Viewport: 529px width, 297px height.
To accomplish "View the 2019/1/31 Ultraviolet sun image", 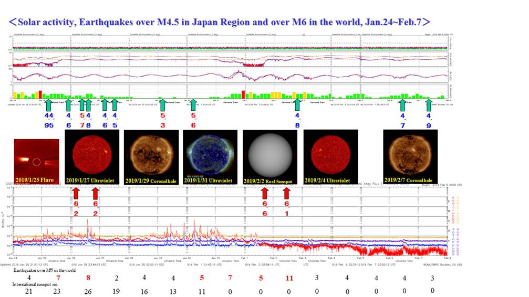I will 210,157.
